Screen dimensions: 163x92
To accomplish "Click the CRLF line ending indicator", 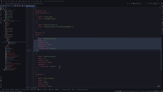I will [136, 91].
